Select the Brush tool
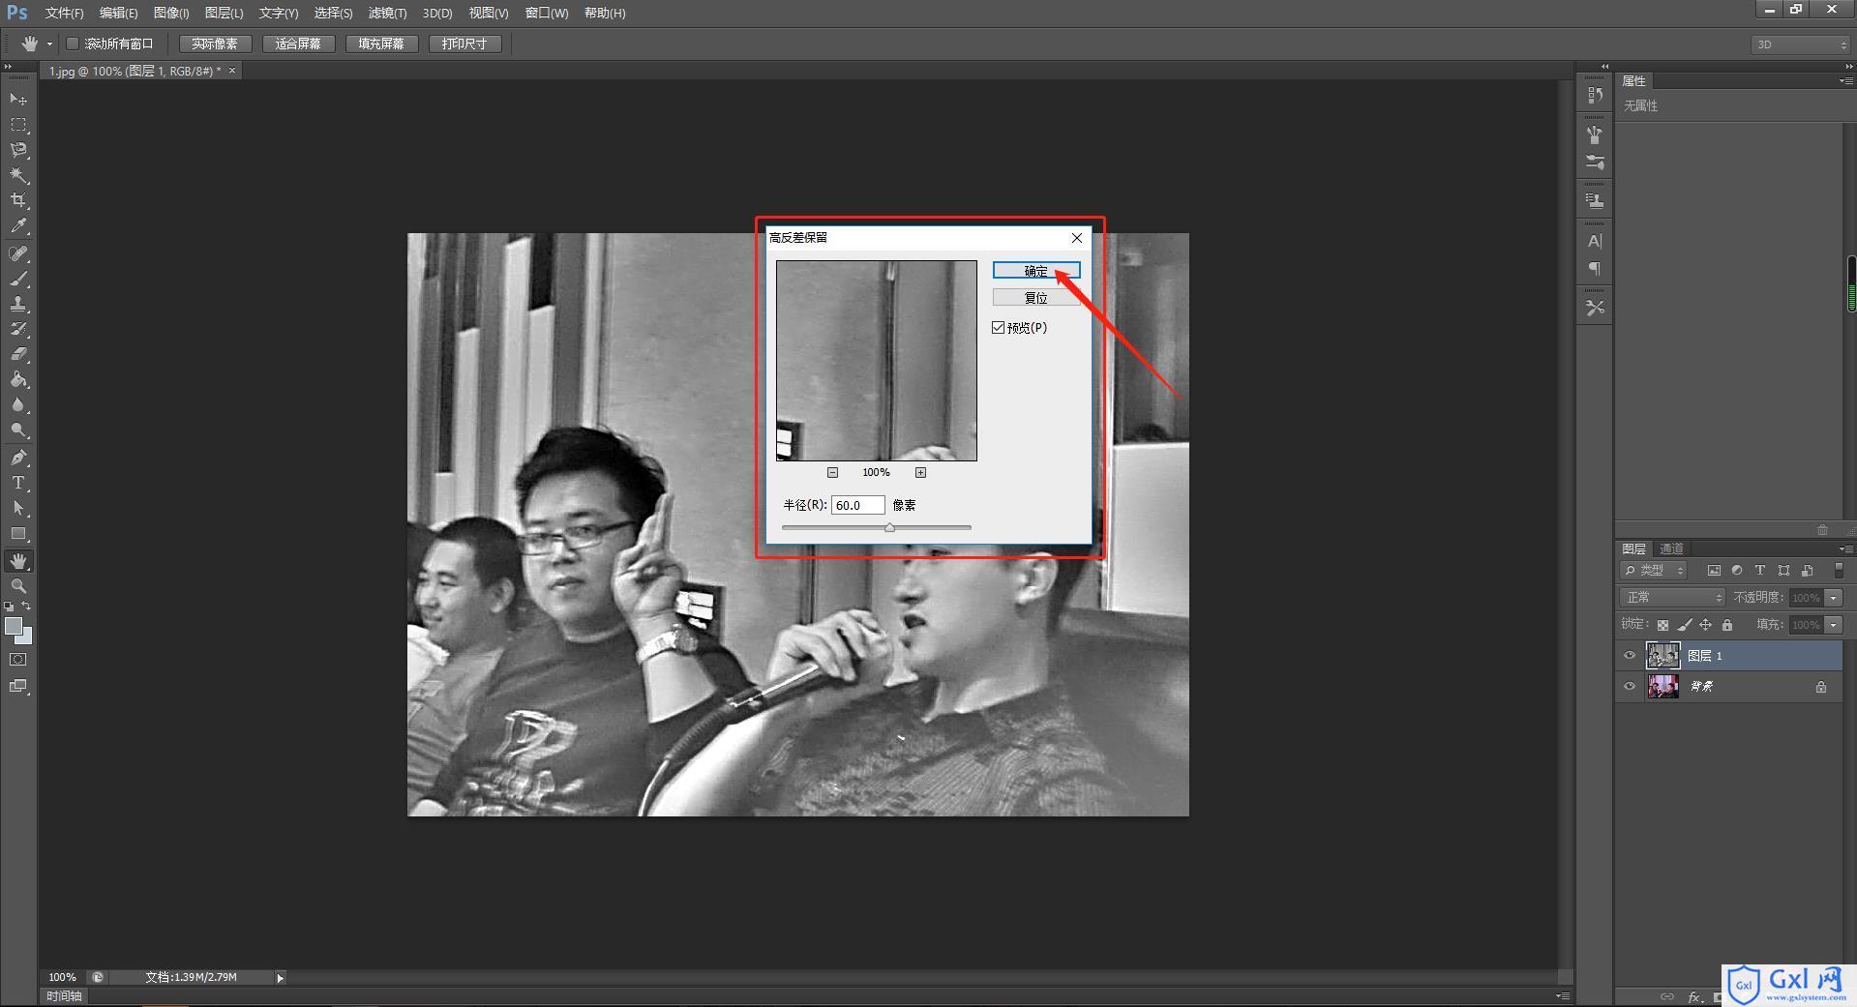The width and height of the screenshot is (1857, 1007). click(x=18, y=279)
